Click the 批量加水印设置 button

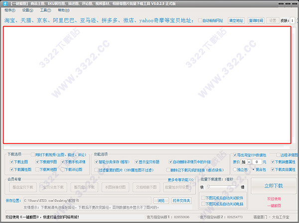click(x=177, y=187)
